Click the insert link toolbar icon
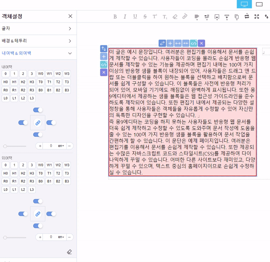 pyautogui.click(x=185, y=16)
